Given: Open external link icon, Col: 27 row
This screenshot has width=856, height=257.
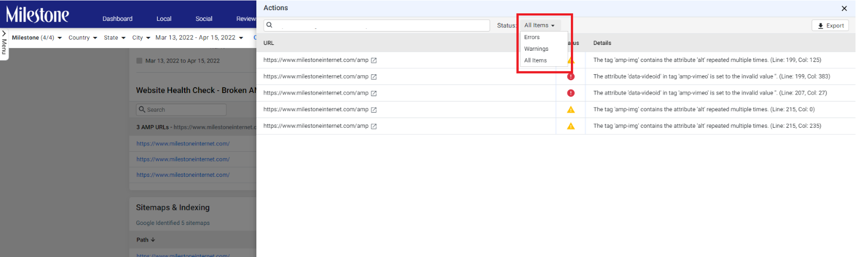Looking at the screenshot, I should (x=374, y=94).
